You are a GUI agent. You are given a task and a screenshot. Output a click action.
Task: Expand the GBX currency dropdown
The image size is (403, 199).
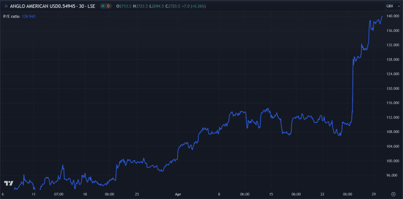[x=390, y=6]
